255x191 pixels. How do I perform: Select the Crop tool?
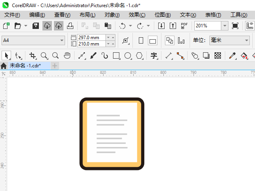tap(33, 55)
